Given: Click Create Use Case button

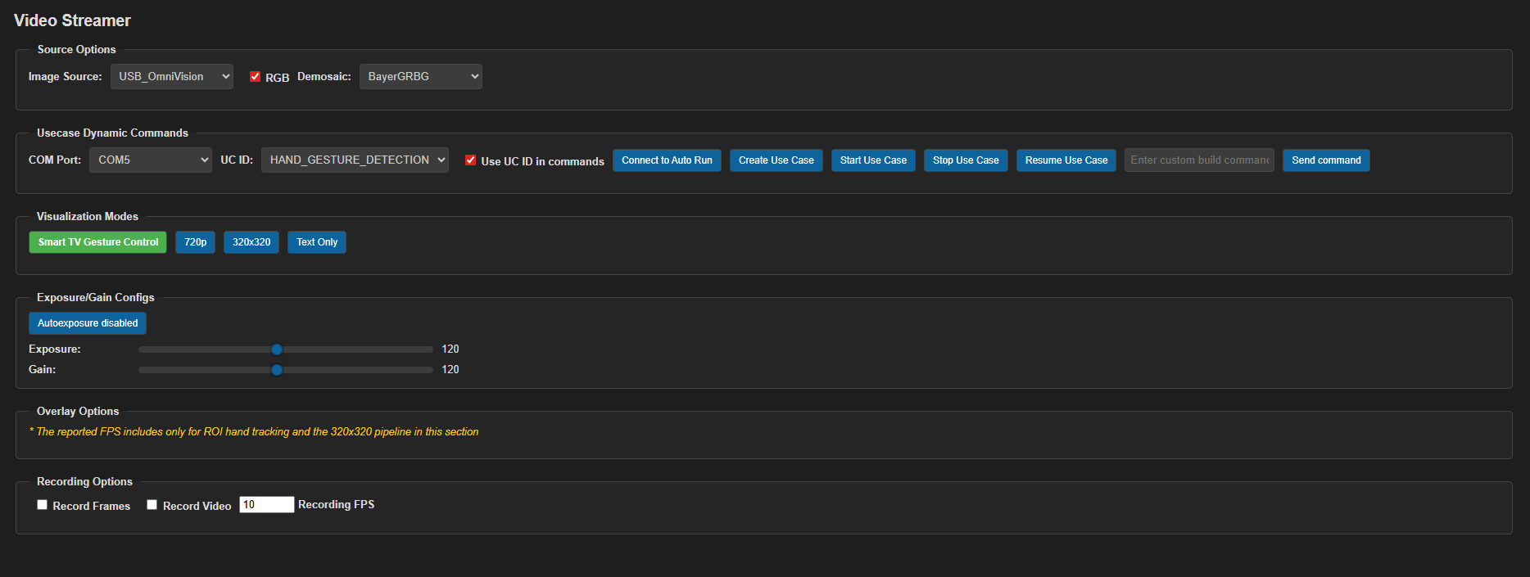Looking at the screenshot, I should [776, 160].
